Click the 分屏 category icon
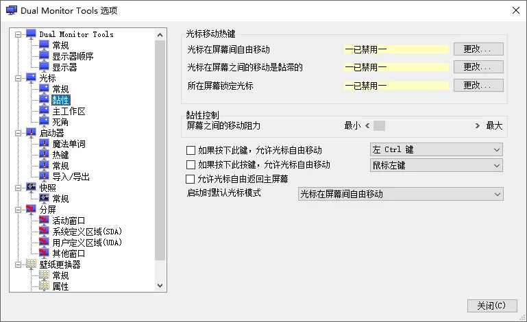The image size is (527, 322). (x=31, y=210)
